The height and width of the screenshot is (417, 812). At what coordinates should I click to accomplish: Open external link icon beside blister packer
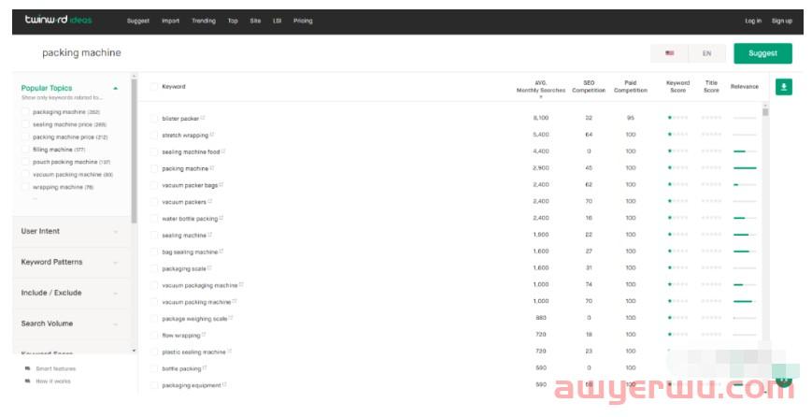coord(202,118)
